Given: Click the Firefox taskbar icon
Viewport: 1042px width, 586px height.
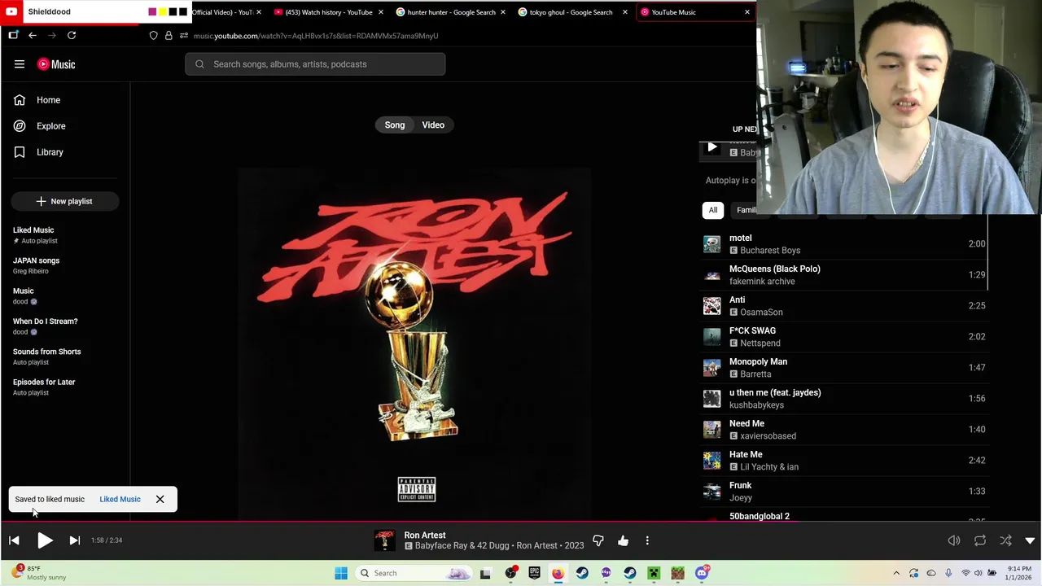Looking at the screenshot, I should [558, 573].
